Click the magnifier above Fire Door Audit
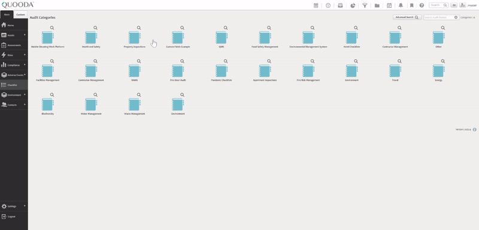The width and height of the screenshot is (479, 230). pos(182,61)
